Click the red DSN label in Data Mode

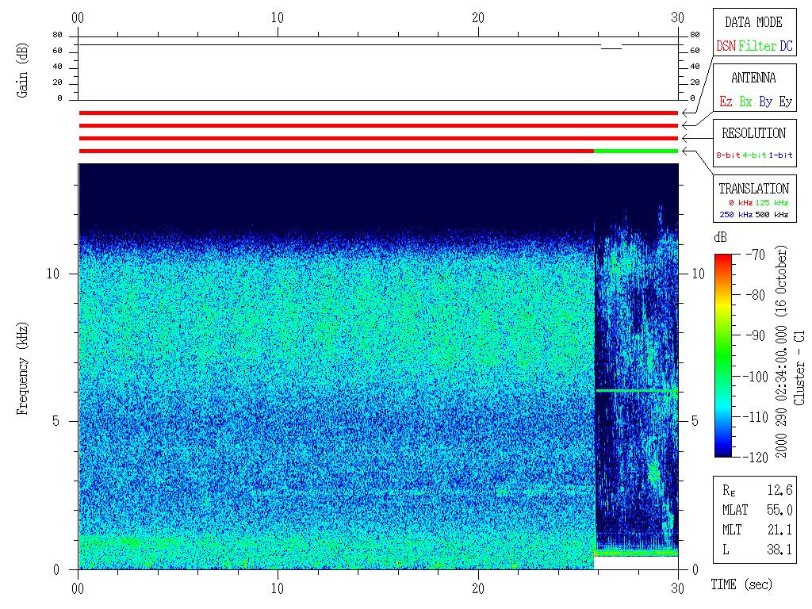click(726, 46)
